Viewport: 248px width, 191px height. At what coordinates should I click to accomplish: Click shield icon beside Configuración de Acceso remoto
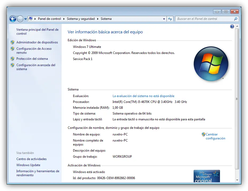point(12,49)
